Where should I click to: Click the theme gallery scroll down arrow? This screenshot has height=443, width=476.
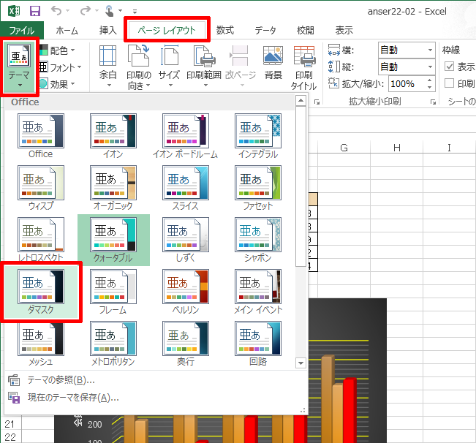click(x=301, y=363)
